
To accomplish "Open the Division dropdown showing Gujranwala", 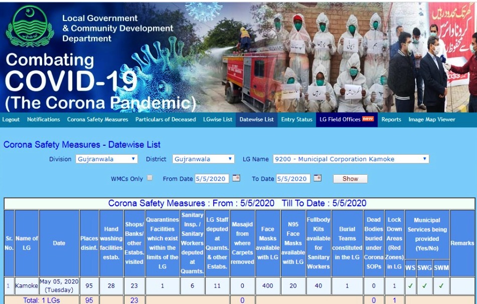I will click(106, 159).
